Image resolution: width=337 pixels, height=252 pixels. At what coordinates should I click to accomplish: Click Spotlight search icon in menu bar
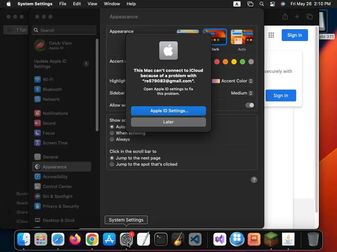click(262, 4)
